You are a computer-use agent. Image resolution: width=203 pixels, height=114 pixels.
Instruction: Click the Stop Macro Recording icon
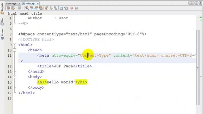[x=76, y=8]
